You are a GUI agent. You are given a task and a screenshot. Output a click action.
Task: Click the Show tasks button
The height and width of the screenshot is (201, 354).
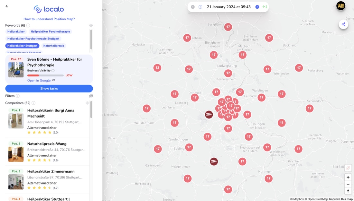[49, 89]
